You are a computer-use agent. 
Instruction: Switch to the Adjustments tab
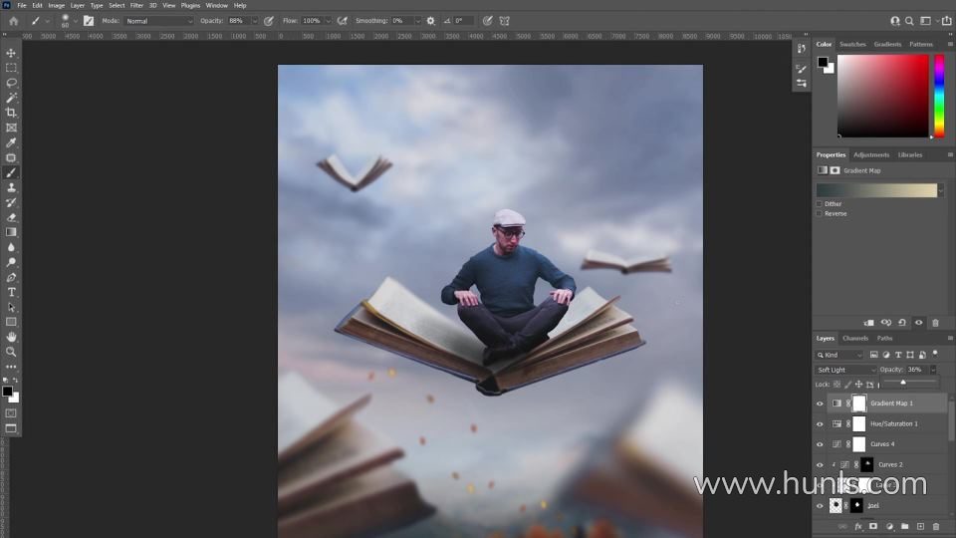point(871,154)
